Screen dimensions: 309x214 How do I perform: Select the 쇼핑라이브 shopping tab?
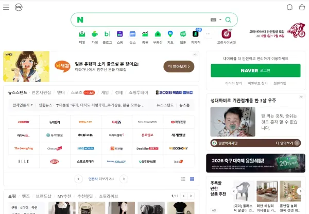108,196
